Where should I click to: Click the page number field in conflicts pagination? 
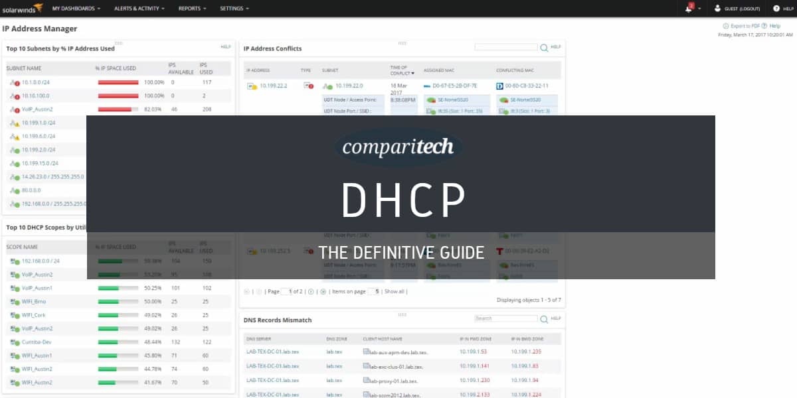(x=287, y=291)
